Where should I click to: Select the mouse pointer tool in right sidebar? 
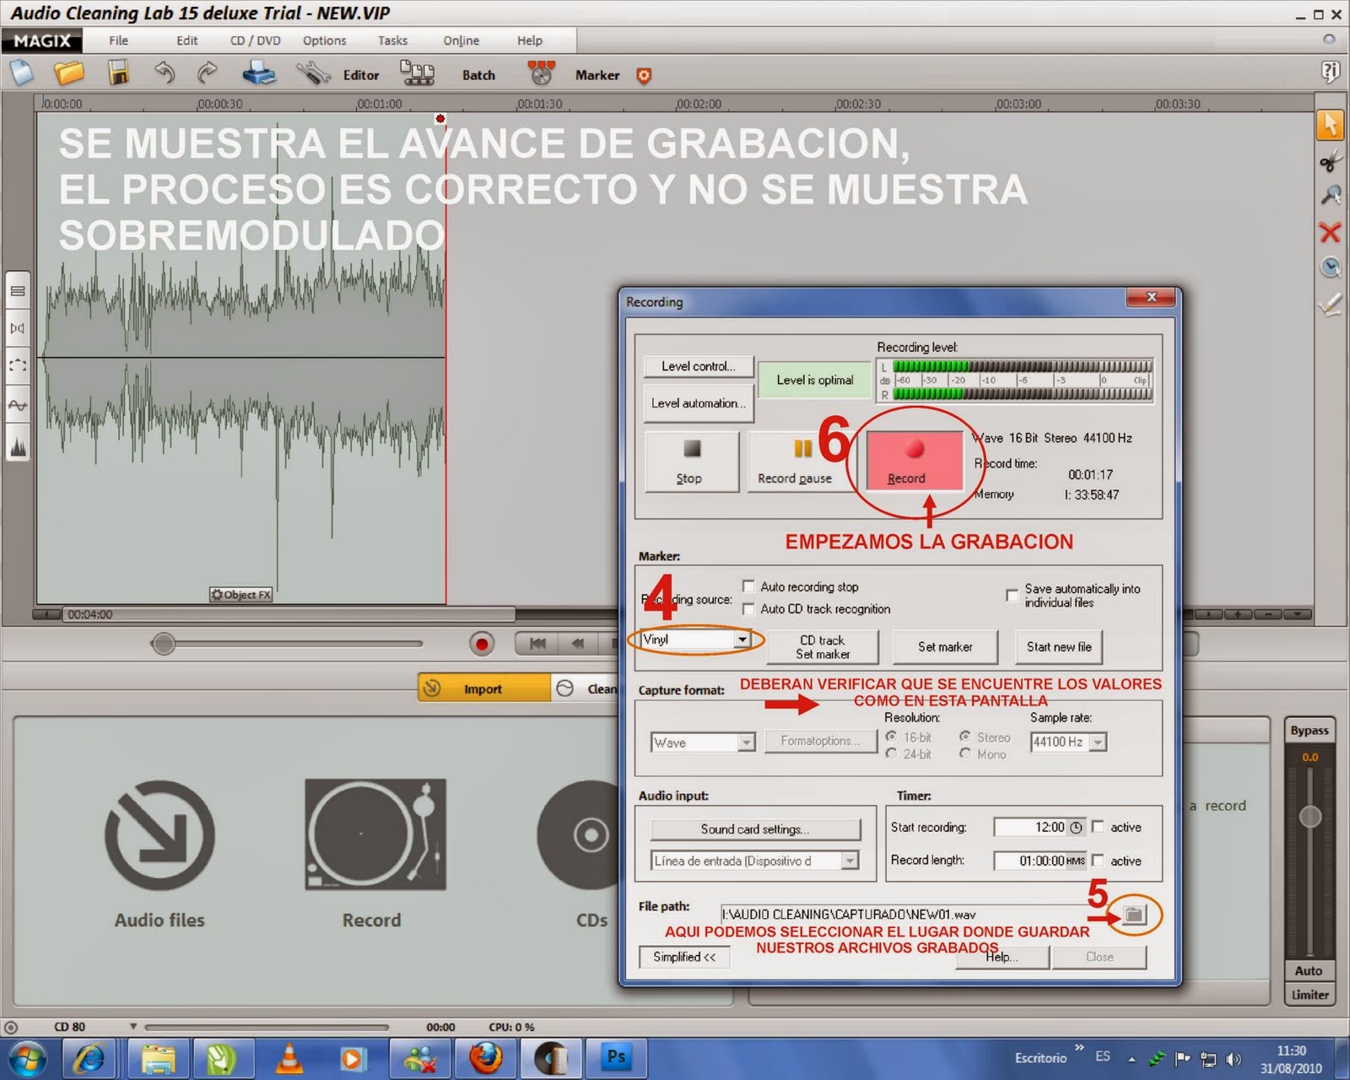[x=1331, y=125]
